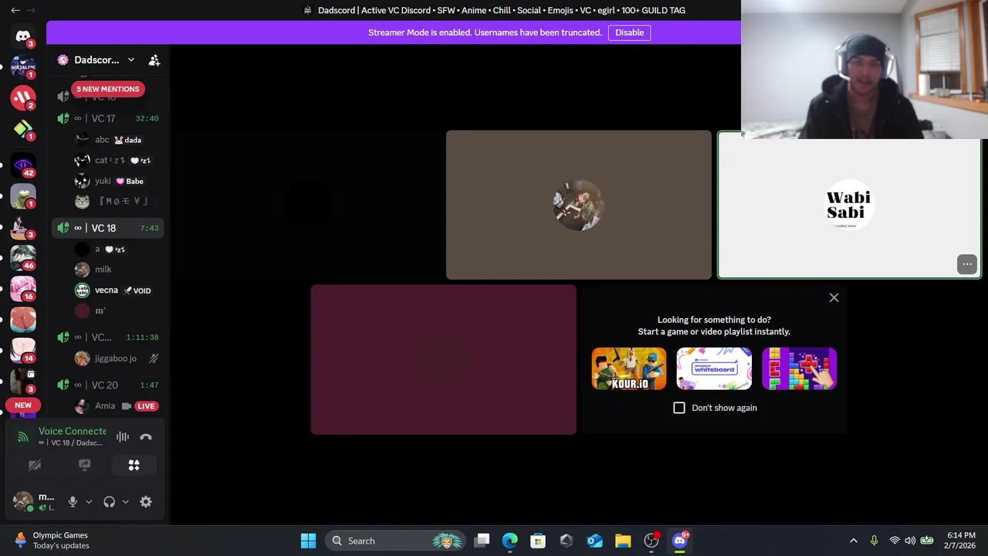Image resolution: width=988 pixels, height=556 pixels.
Task: Close the activity suggestions panel
Action: point(834,297)
